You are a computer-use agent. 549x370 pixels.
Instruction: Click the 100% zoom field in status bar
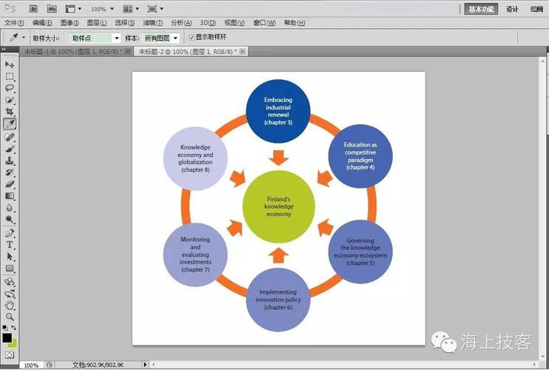tap(31, 365)
